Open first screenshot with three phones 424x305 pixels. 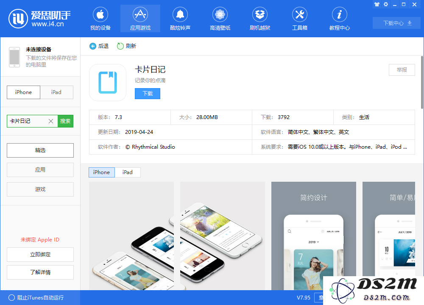tap(131, 236)
